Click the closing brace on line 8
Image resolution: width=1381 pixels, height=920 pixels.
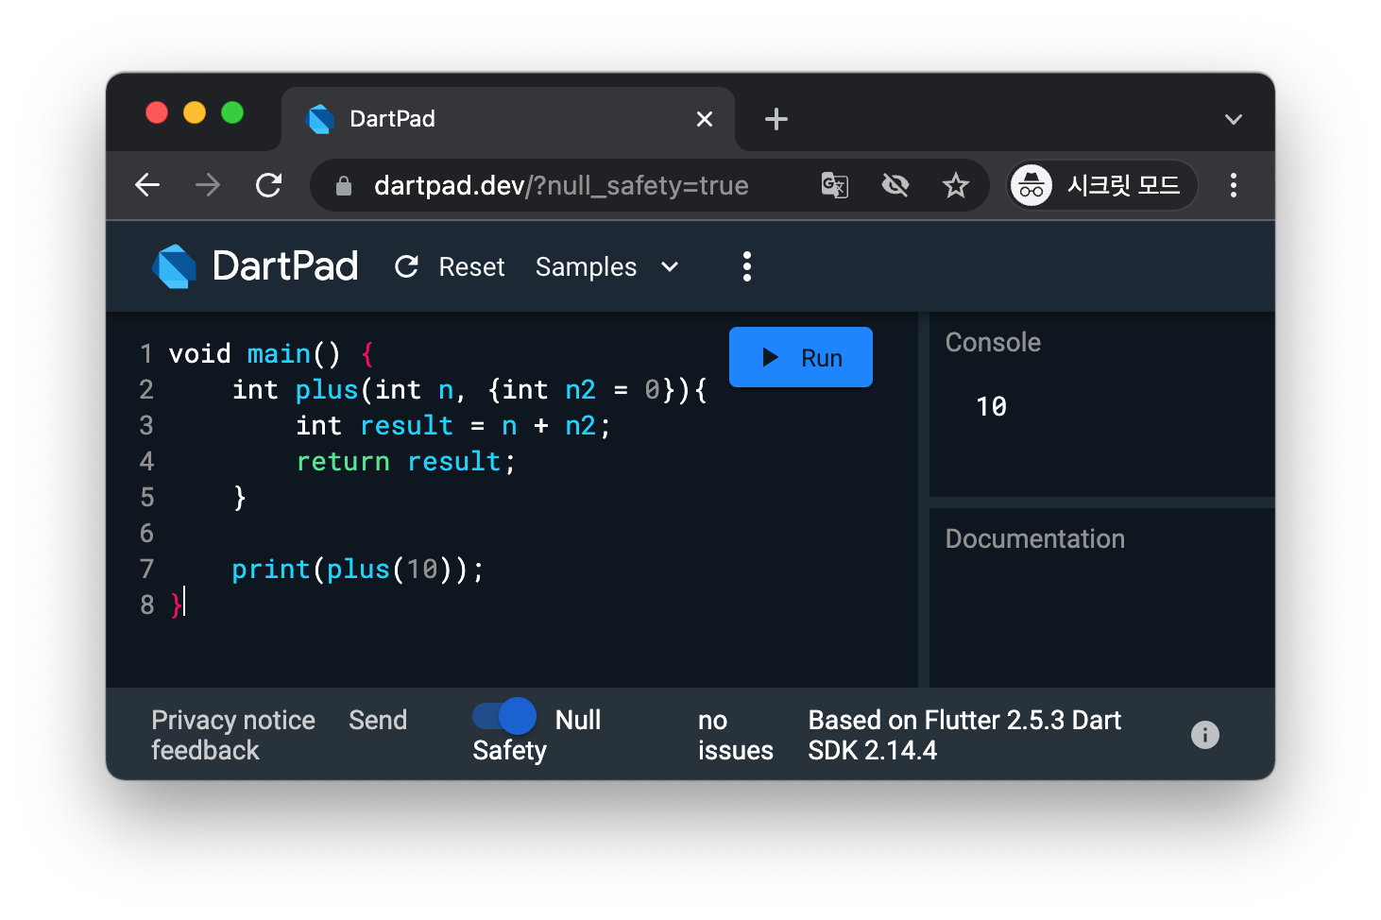176,605
